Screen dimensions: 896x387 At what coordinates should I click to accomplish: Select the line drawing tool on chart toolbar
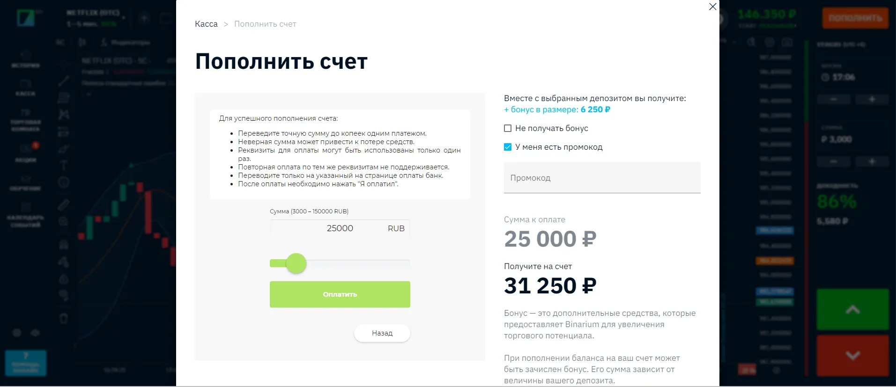pos(64,80)
